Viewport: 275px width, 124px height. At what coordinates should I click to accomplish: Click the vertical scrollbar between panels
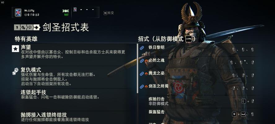138,69
